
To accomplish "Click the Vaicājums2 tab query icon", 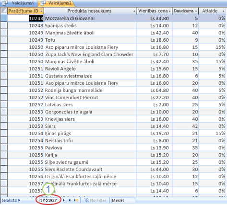I will [x=43, y=3].
